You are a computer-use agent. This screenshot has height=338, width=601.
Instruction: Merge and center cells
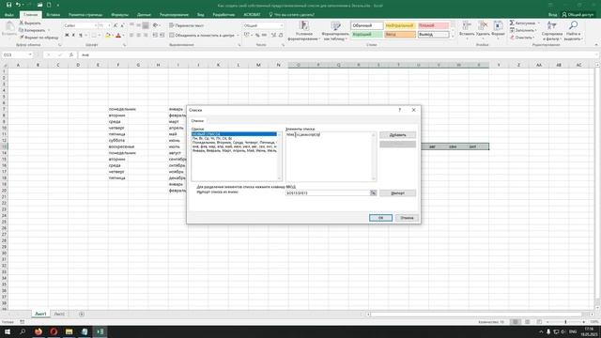[x=202, y=36]
